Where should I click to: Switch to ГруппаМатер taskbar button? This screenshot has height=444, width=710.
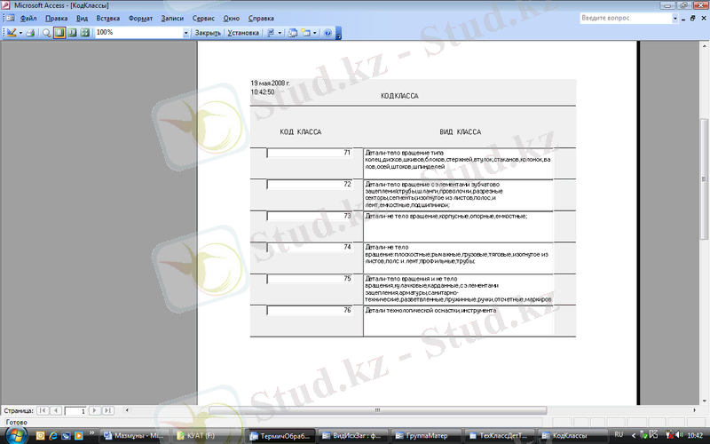pos(426,436)
